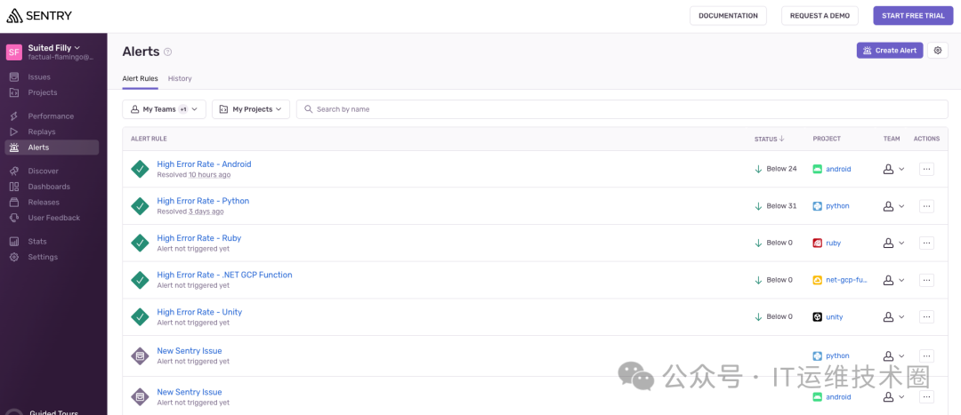Open User Feedback in sidebar
The width and height of the screenshot is (961, 415).
(x=54, y=218)
